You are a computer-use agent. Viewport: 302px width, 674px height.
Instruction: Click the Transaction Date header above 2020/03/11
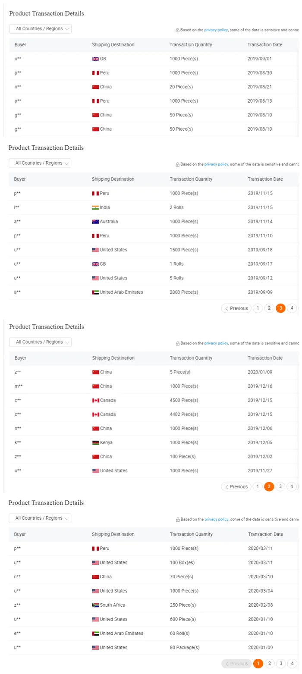(265, 534)
